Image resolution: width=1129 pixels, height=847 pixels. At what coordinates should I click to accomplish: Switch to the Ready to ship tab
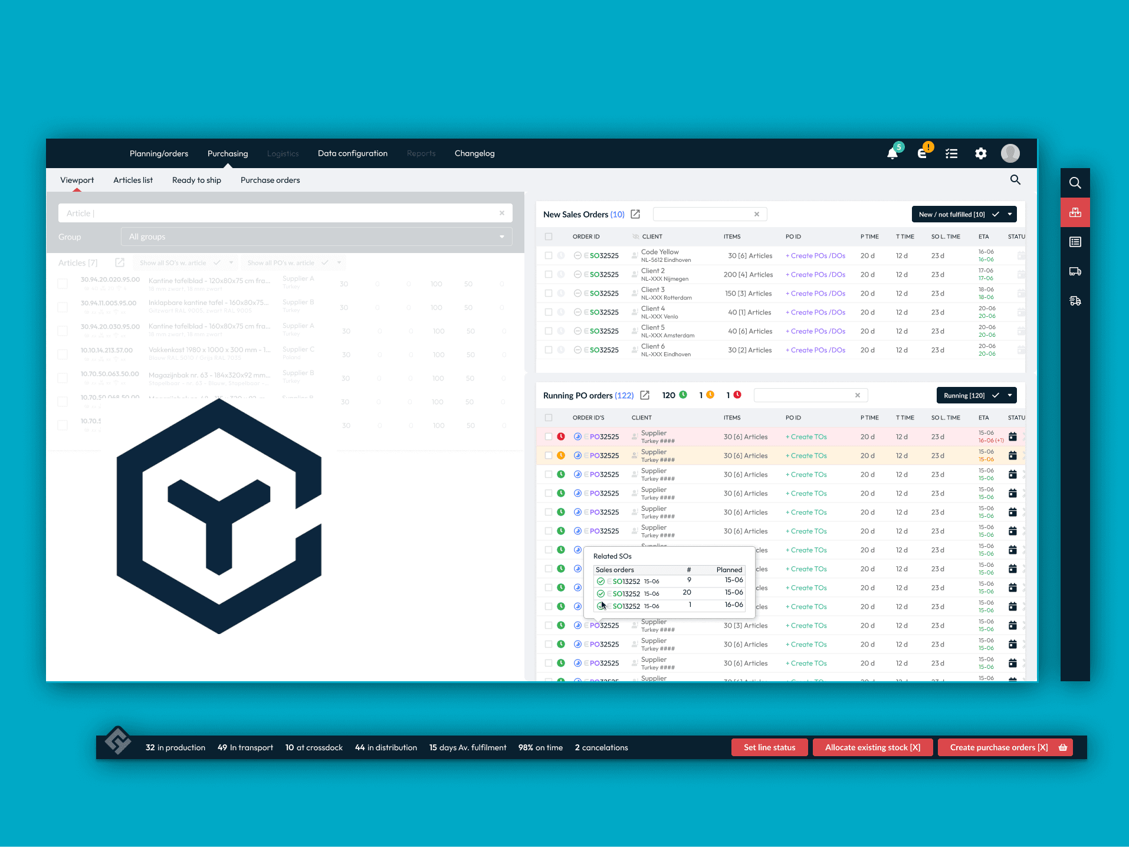(x=196, y=180)
